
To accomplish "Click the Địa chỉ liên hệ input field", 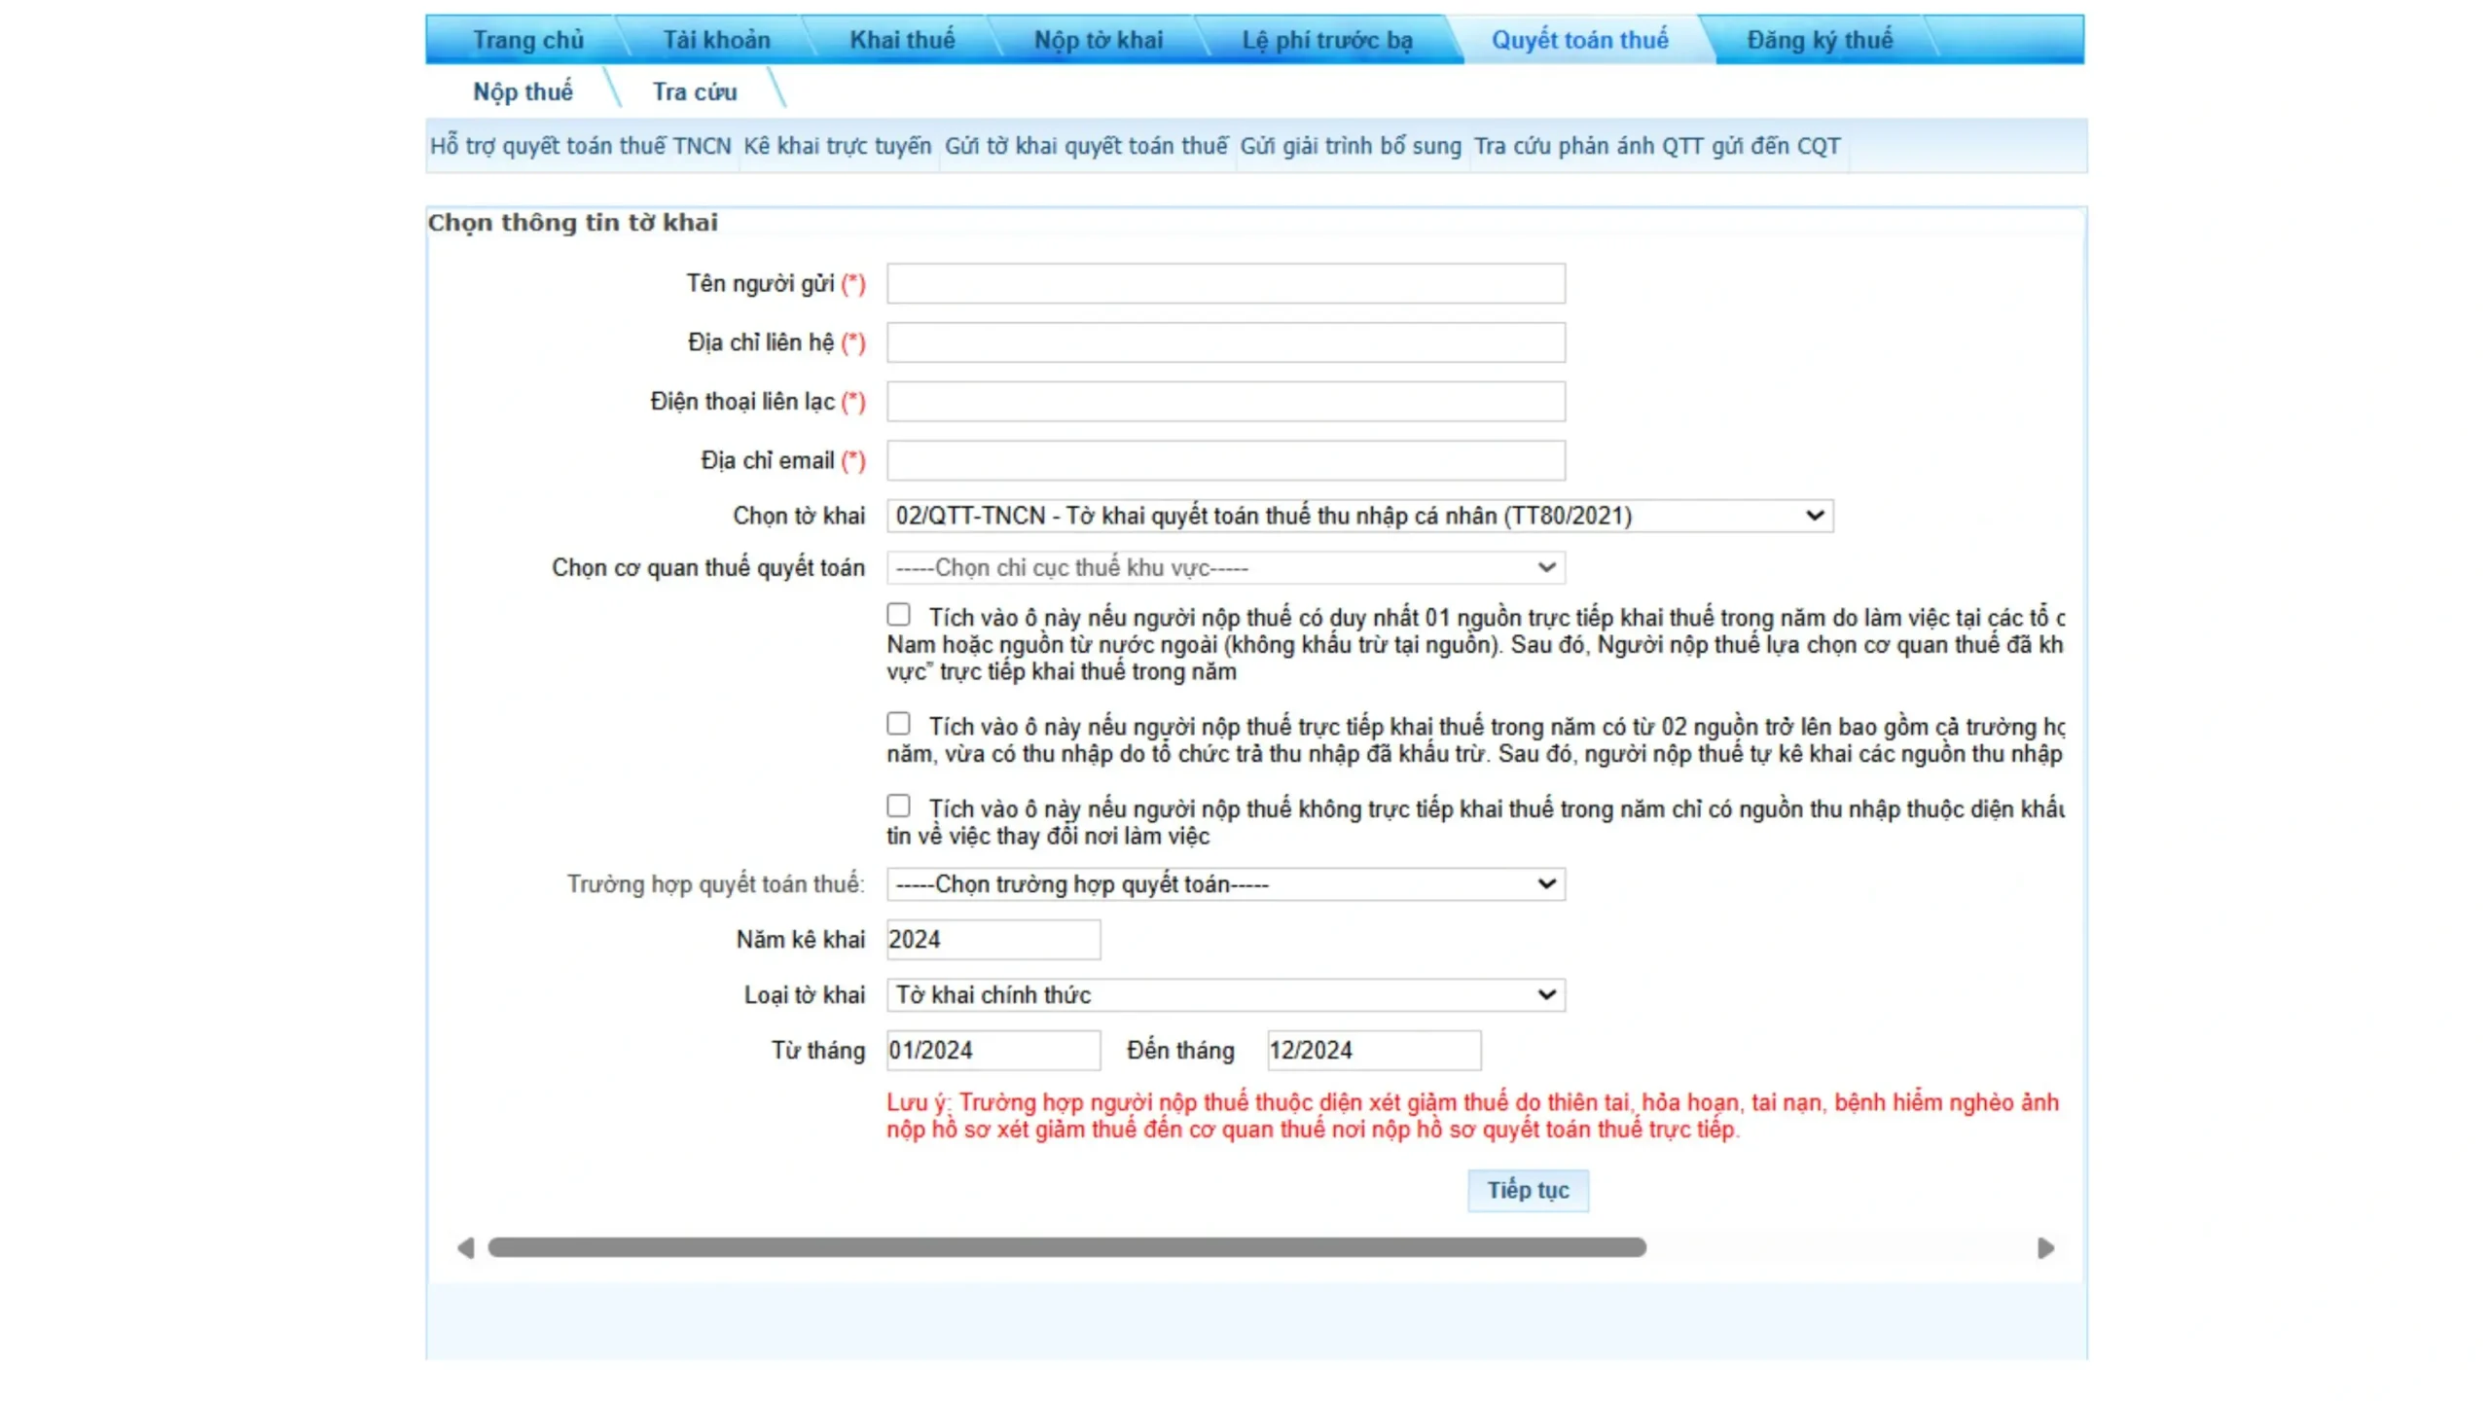I will point(1225,342).
